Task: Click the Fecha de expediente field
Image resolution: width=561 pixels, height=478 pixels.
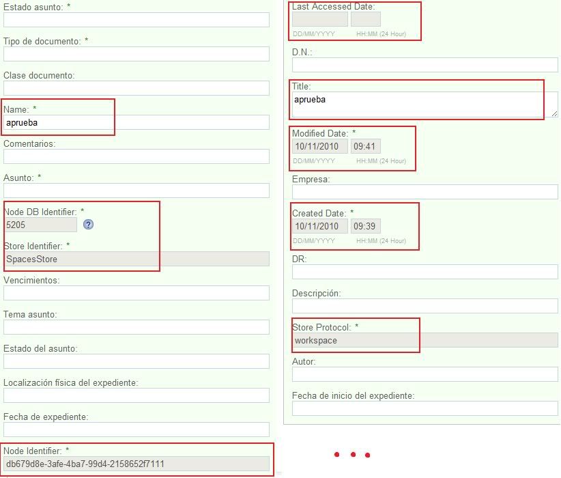Action: 136,430
